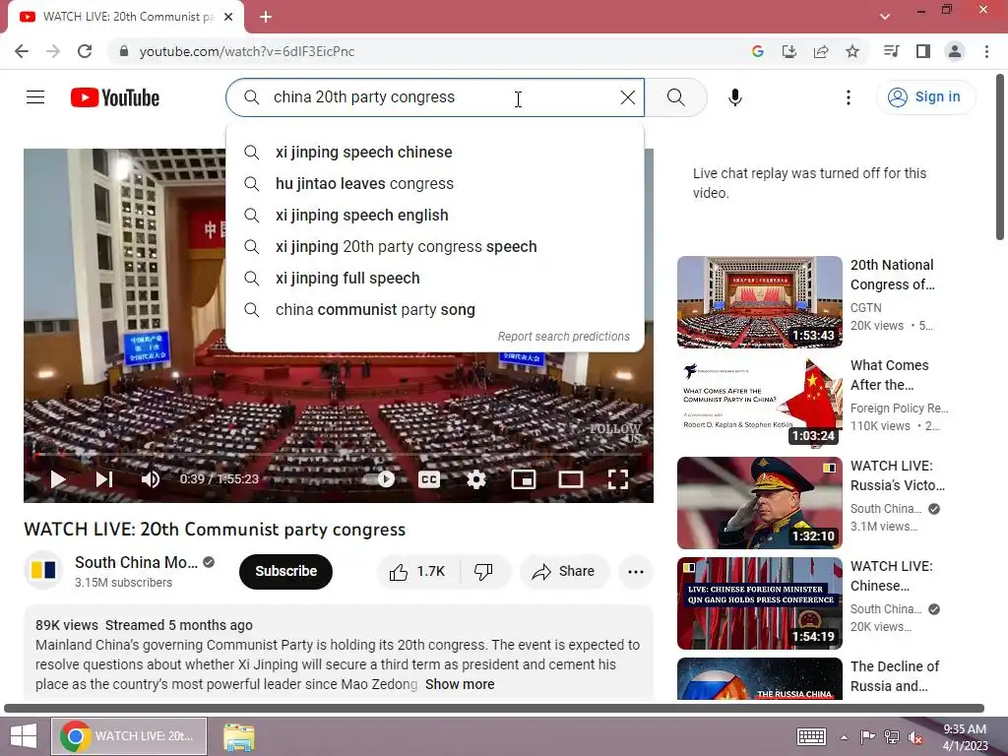Choose xi jinping 20th party congress speech
Screen dimensions: 1008x756
tap(434, 247)
